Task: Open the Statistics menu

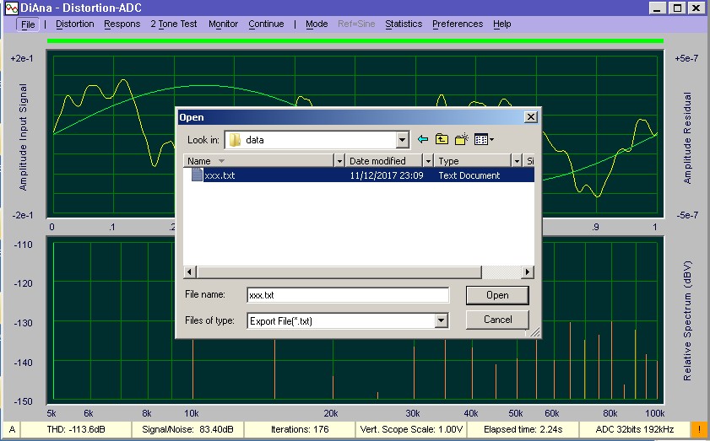Action: click(x=404, y=24)
